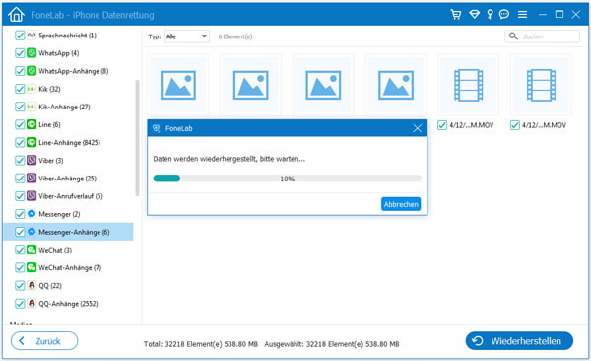Click into the Suchen search field

[542, 36]
